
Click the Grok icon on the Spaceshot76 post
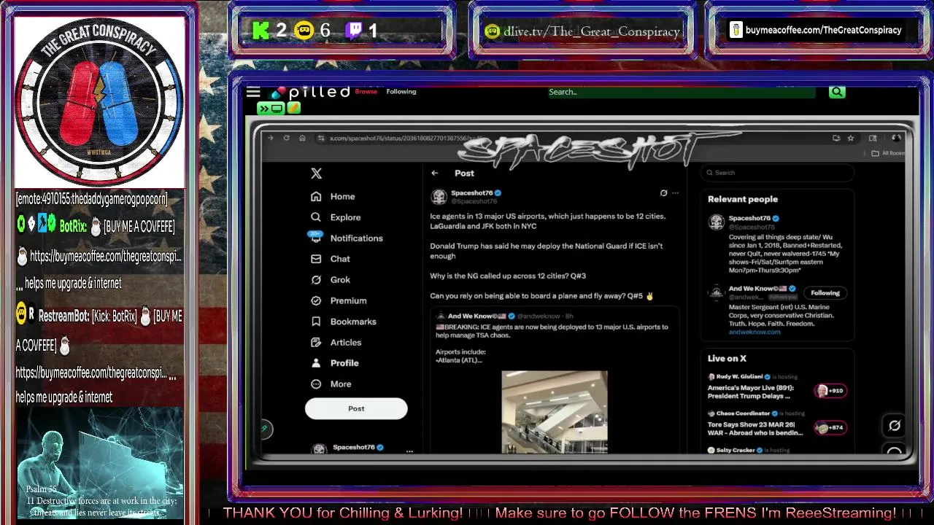pyautogui.click(x=663, y=193)
